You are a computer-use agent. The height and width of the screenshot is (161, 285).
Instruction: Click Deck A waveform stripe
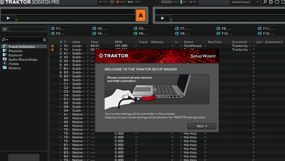pos(75,18)
